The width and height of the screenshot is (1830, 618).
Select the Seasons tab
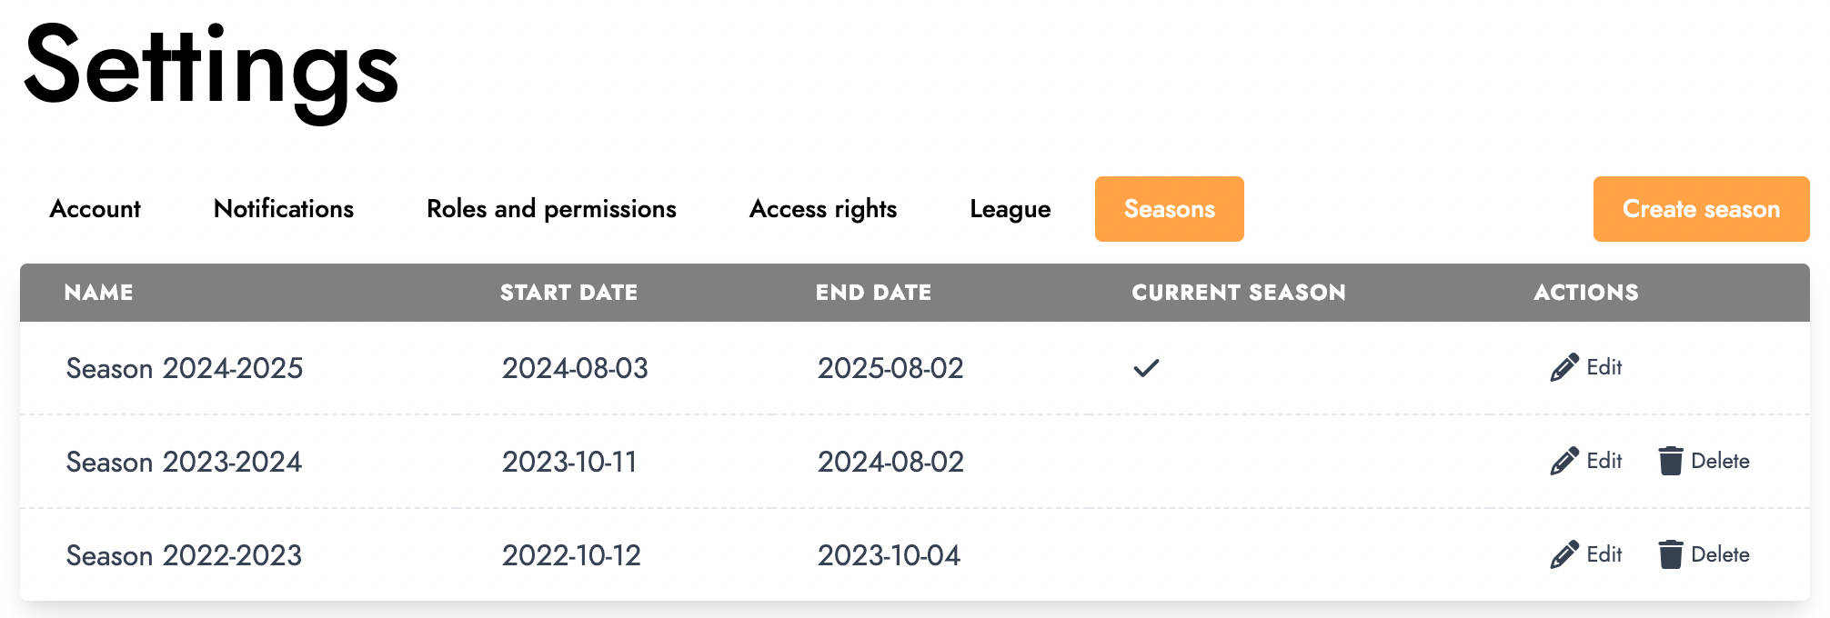click(x=1170, y=209)
